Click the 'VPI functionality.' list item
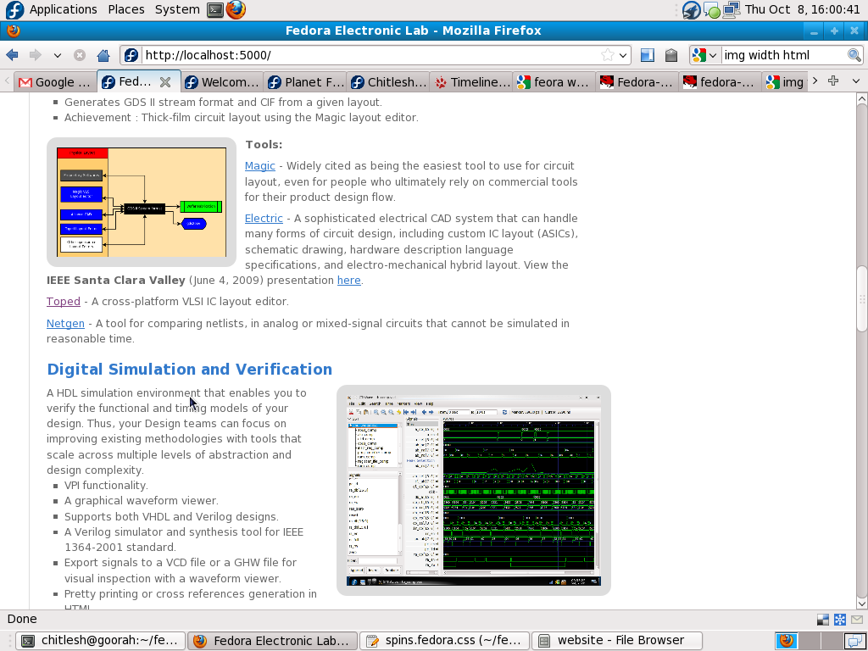 (106, 486)
